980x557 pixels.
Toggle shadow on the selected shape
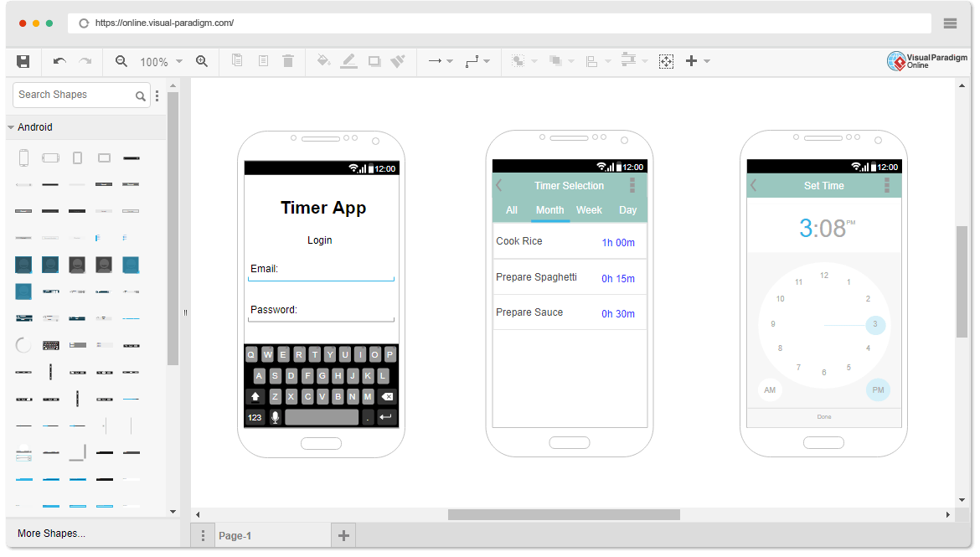coord(374,60)
